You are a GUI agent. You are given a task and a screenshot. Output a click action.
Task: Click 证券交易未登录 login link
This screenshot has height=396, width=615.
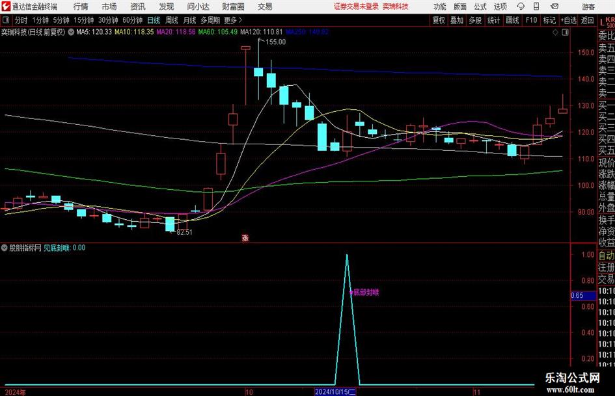coord(356,7)
